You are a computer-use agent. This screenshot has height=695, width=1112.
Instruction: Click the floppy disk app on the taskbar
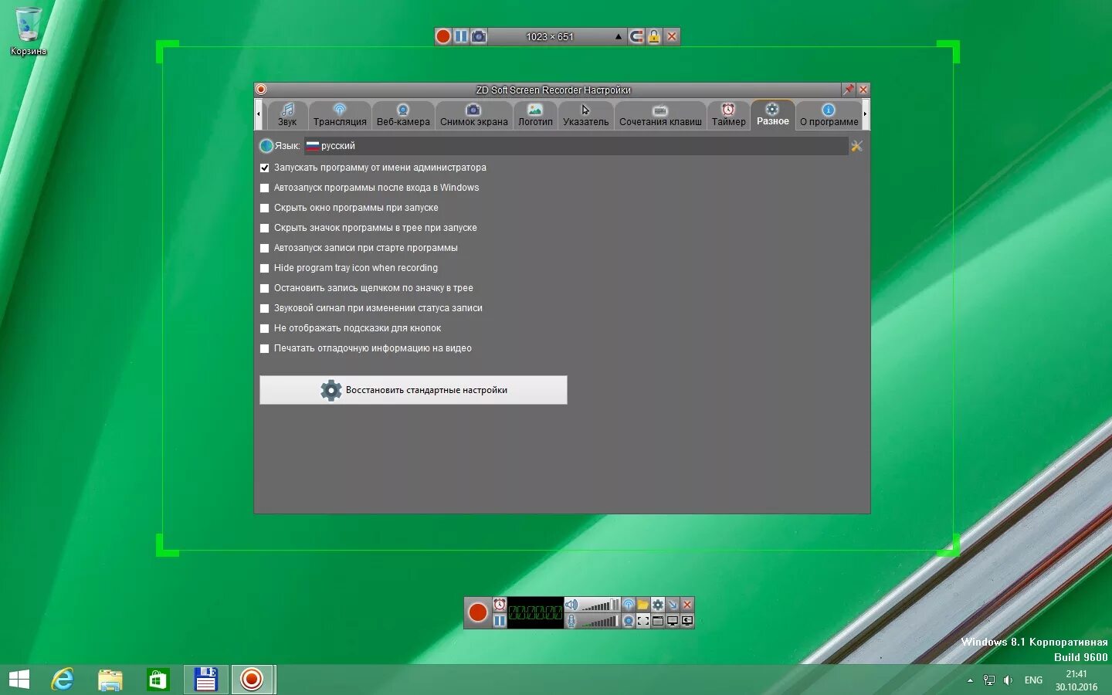click(205, 680)
